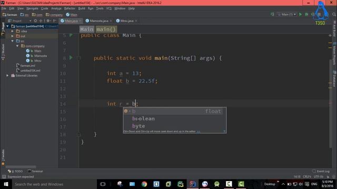
Task: Click CRLF line separator in status bar
Action: pos(307,177)
